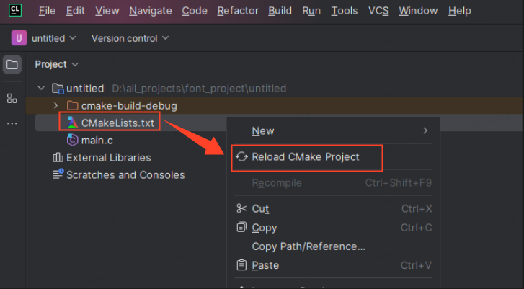Open the Refactor menu
The height and width of the screenshot is (289, 524).
(x=238, y=11)
